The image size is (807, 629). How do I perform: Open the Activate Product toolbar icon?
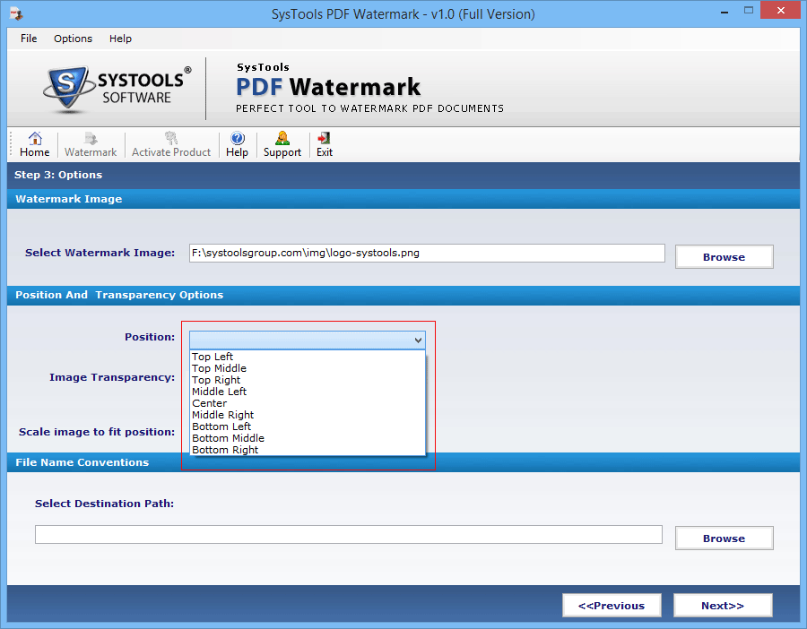[171, 144]
